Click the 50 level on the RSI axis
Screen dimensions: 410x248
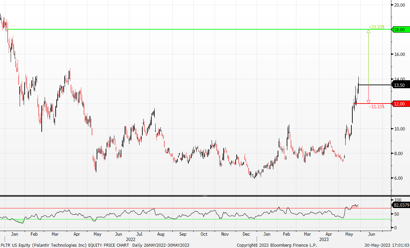397,214
